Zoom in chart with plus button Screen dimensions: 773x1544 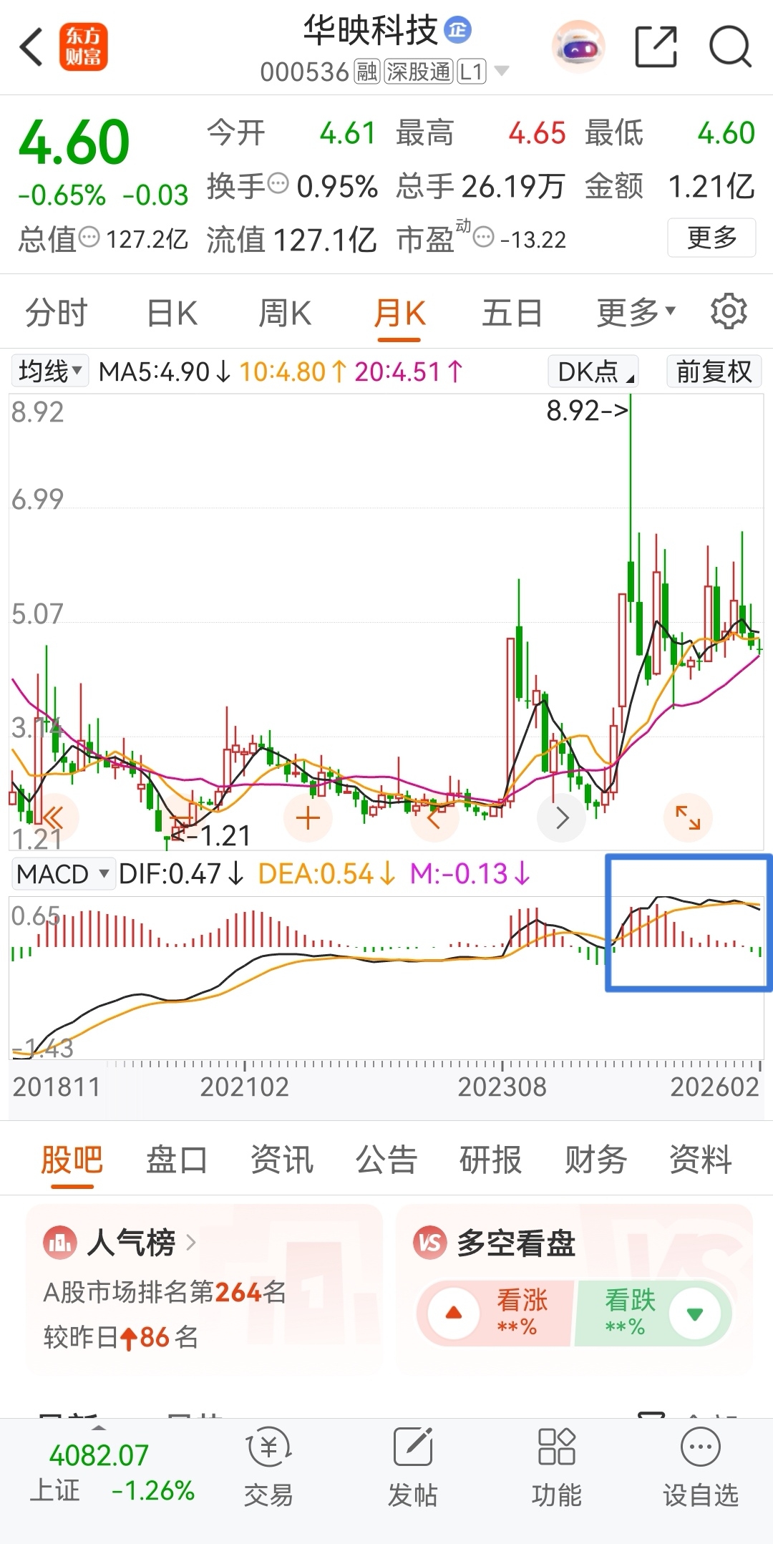pos(308,818)
